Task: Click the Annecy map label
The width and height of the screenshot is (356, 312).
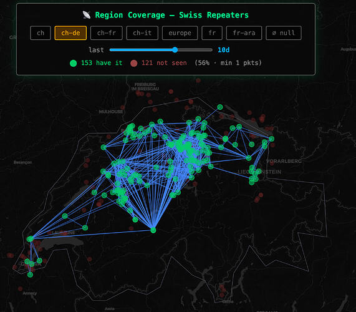Action: [x=29, y=293]
